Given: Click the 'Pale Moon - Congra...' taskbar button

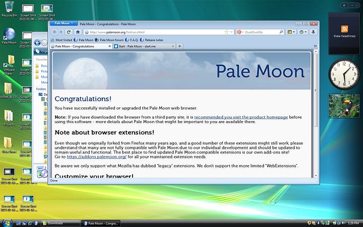Looking at the screenshot, I should [x=101, y=223].
